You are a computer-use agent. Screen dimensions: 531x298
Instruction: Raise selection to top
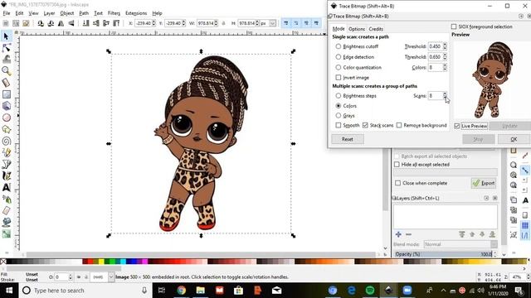(116, 23)
